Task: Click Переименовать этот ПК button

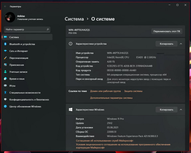Action: [167, 31]
